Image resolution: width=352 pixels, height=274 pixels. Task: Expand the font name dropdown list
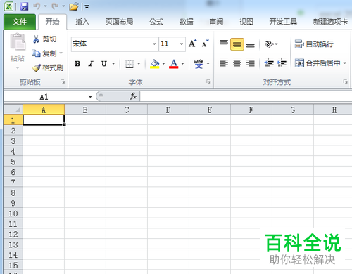point(154,44)
